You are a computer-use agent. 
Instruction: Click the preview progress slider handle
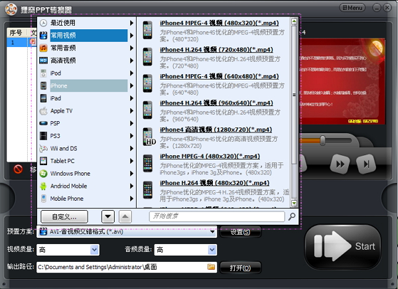coord(322,140)
